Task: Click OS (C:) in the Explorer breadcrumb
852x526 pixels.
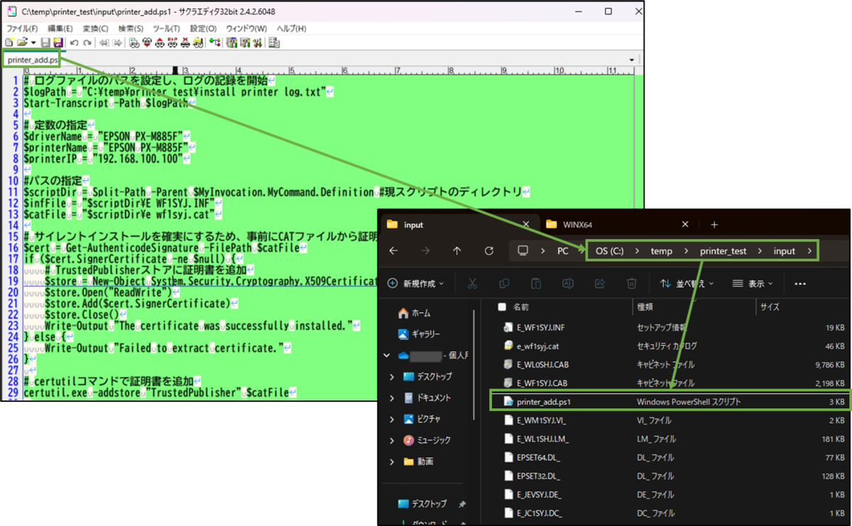Action: (610, 251)
